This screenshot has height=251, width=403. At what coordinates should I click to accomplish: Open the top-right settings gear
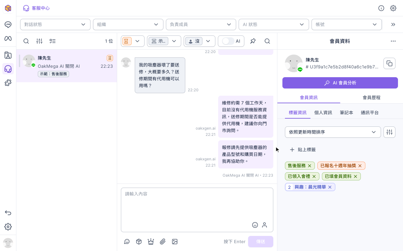tap(393, 8)
